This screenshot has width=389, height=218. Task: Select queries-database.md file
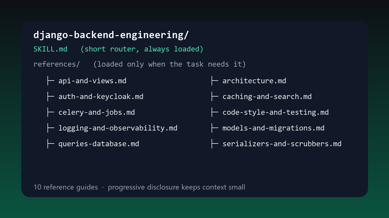coord(99,144)
